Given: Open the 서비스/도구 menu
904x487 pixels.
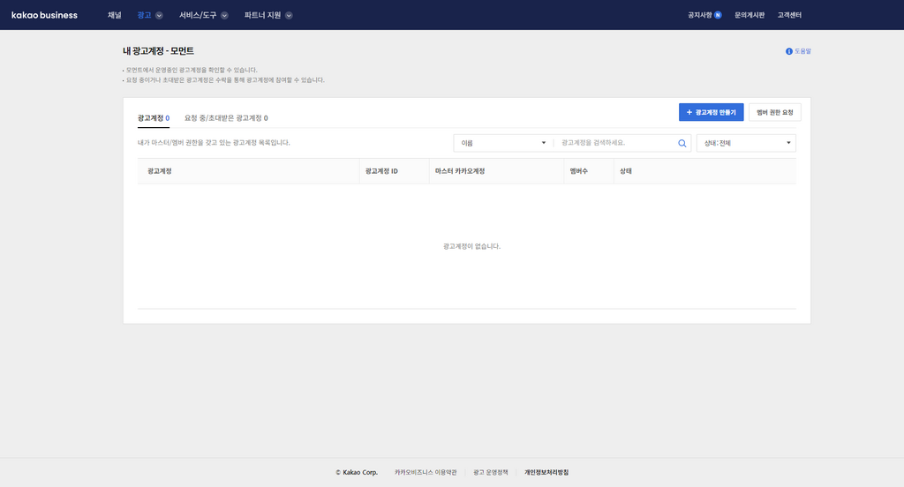Looking at the screenshot, I should (198, 15).
